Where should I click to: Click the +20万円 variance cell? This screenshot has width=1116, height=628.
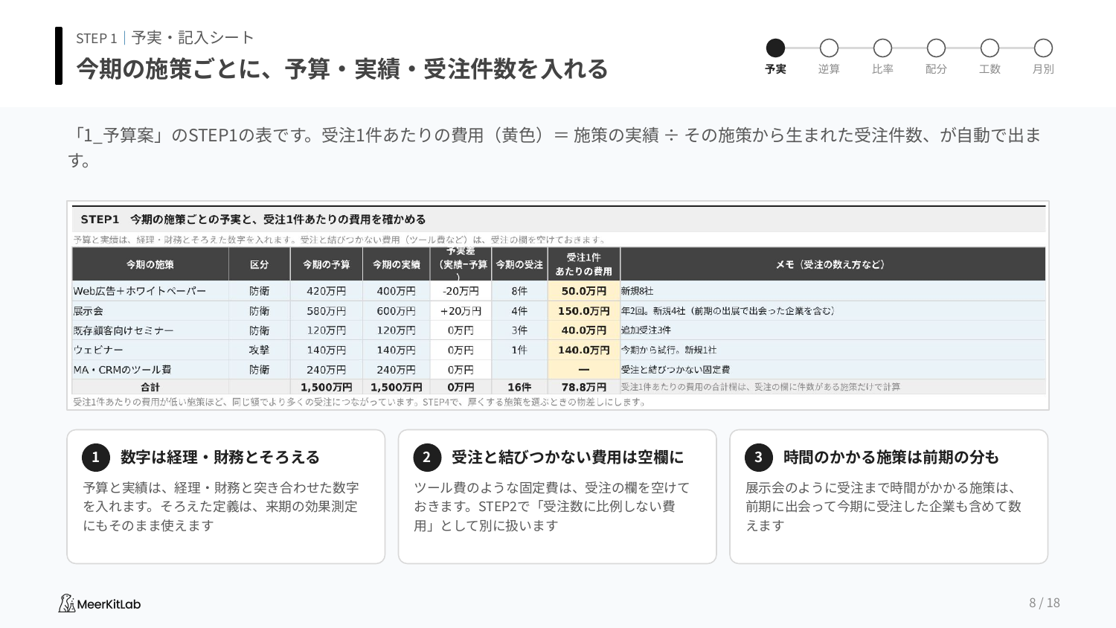pos(461,311)
